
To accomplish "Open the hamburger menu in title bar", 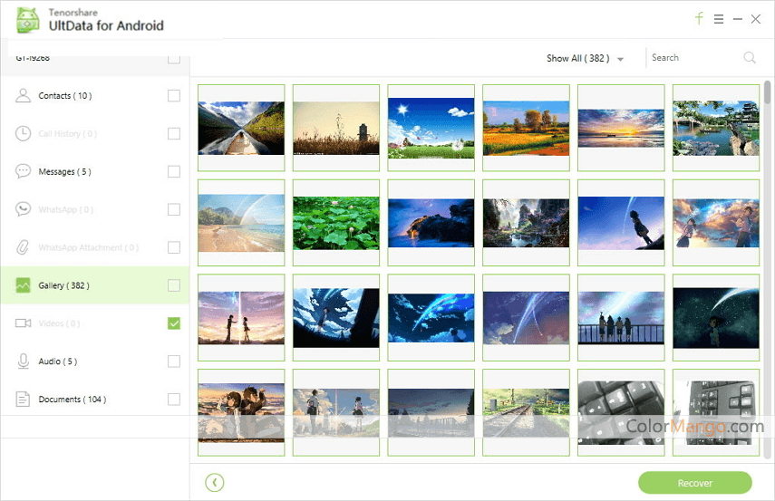I will pos(719,19).
